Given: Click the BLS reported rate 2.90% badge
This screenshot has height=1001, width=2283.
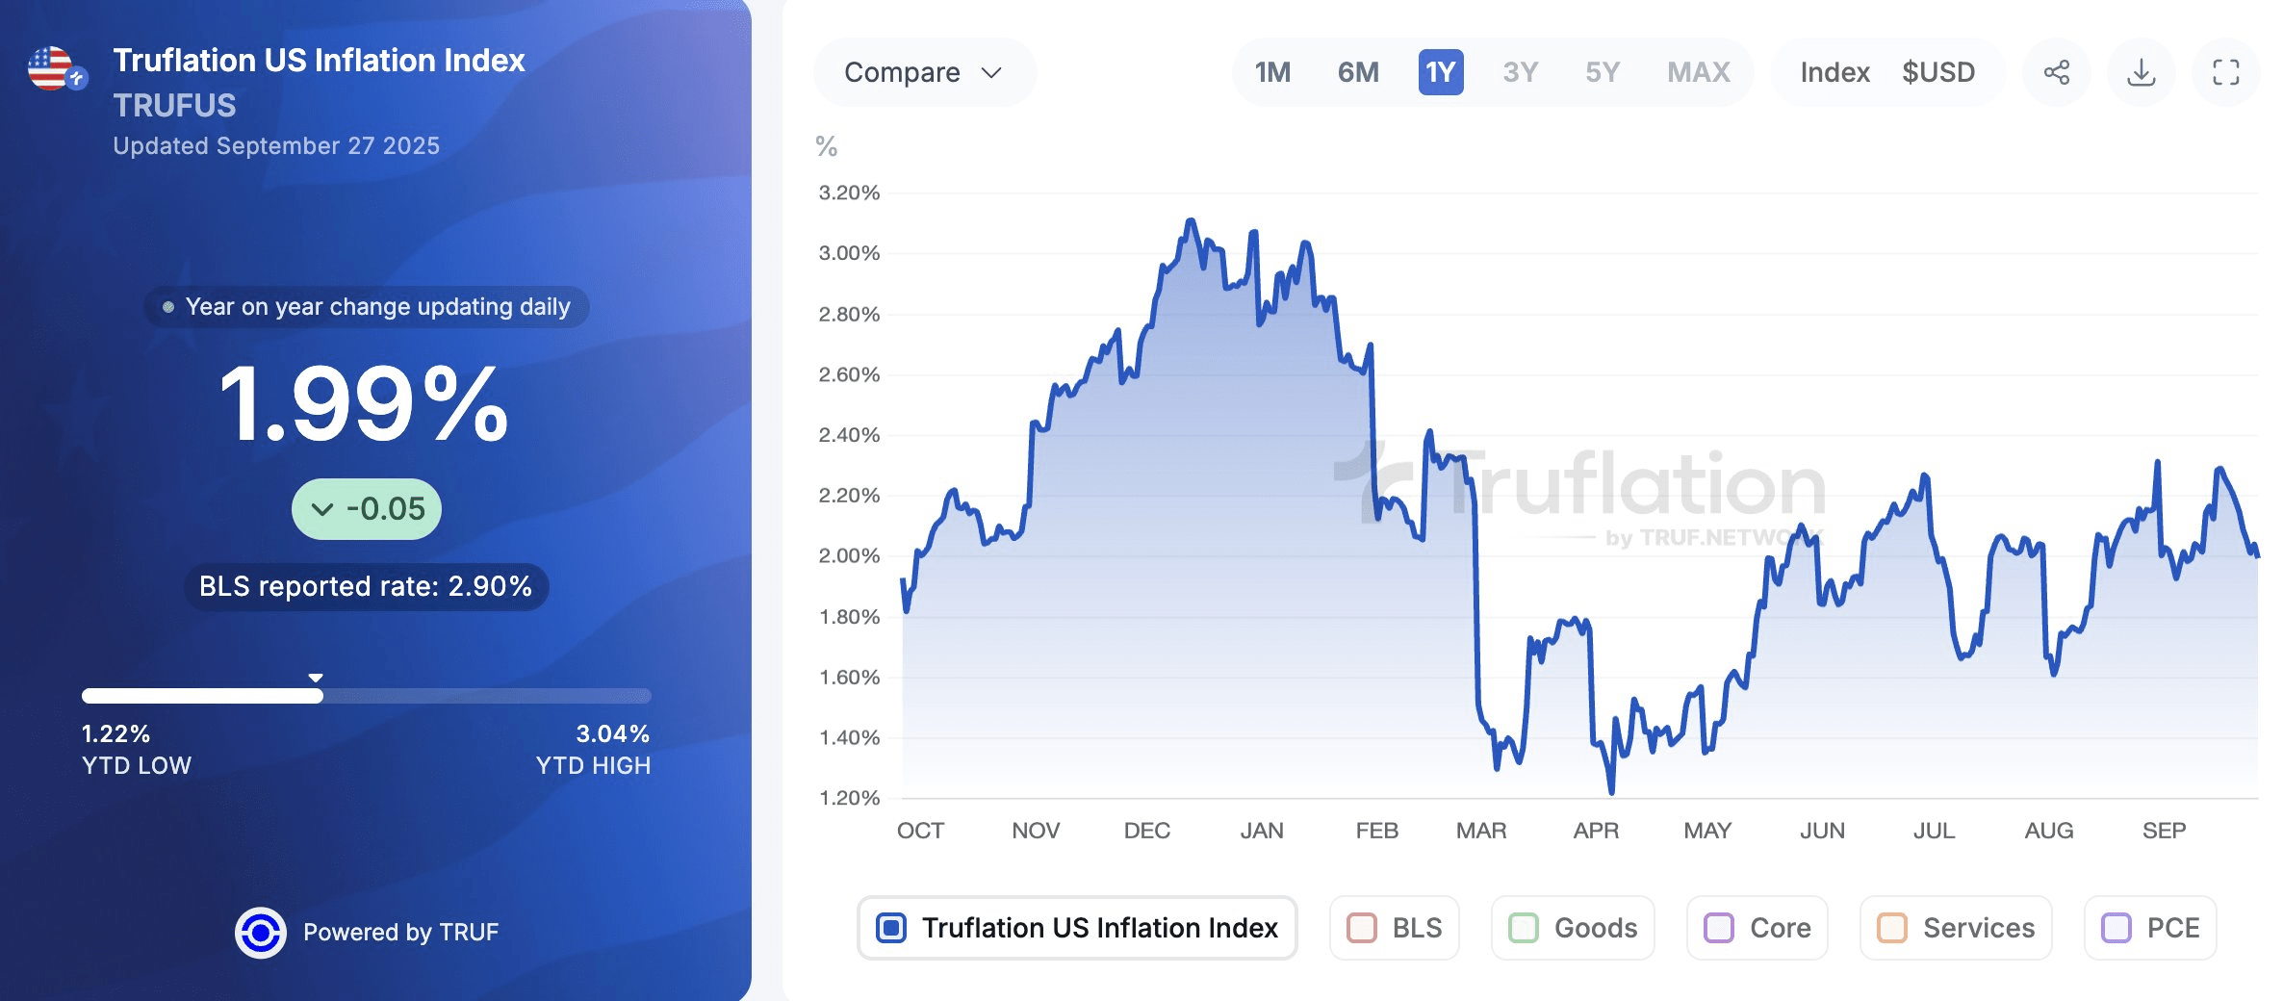Looking at the screenshot, I should pos(366,584).
